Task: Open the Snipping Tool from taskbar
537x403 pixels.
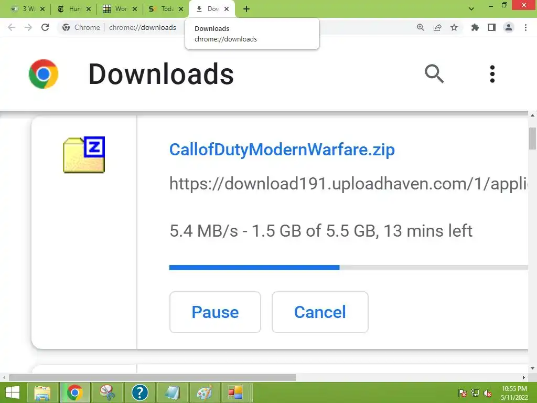Action: click(x=107, y=393)
